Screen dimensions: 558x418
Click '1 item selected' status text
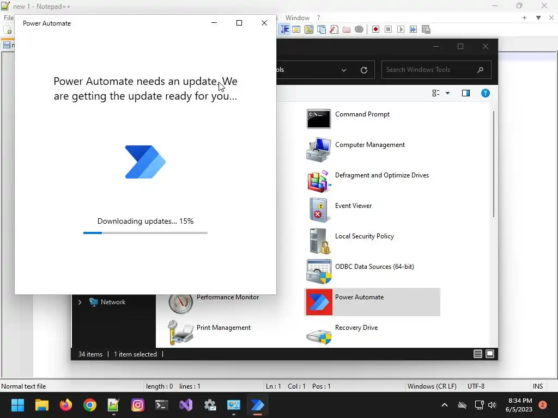coord(135,354)
